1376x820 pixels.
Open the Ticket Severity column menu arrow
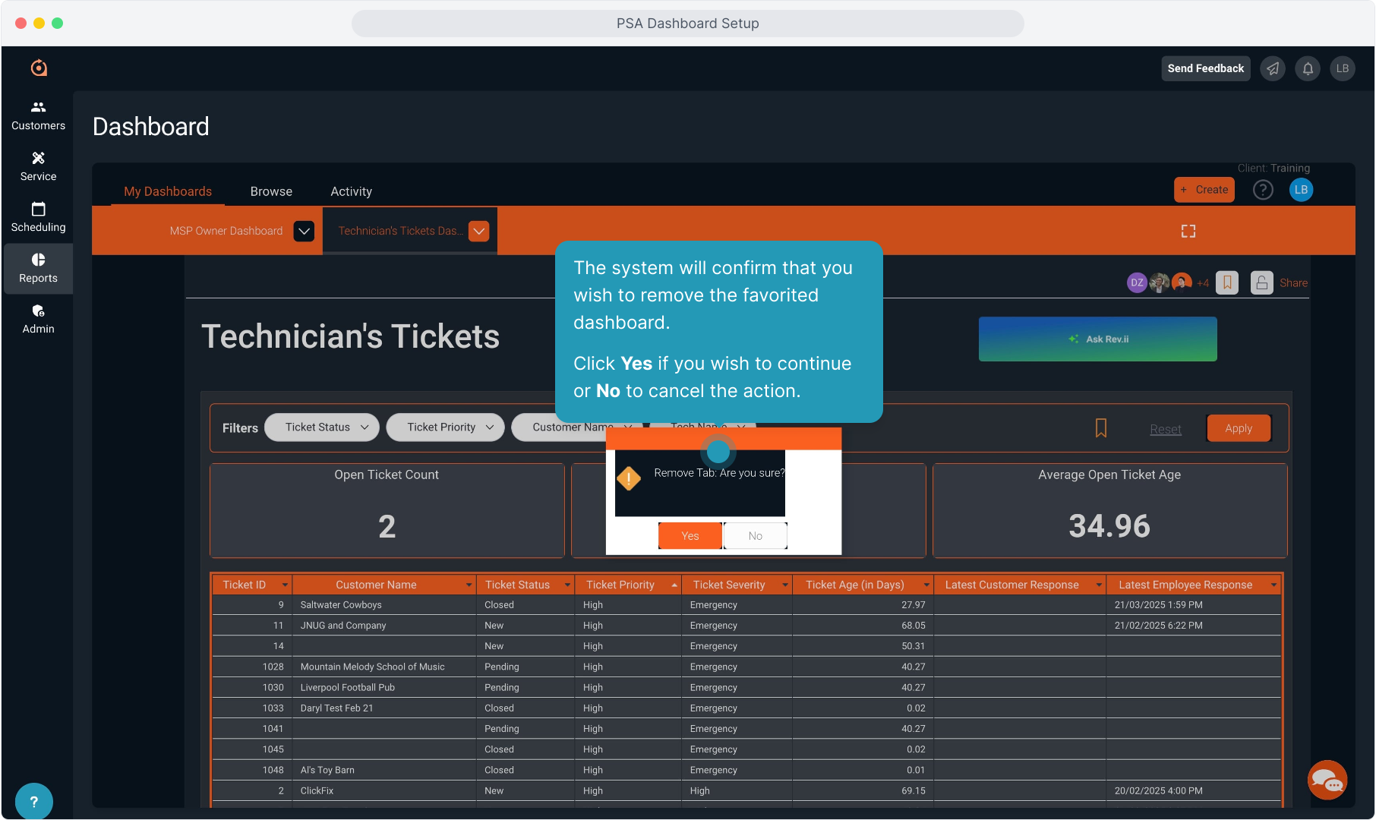(784, 585)
